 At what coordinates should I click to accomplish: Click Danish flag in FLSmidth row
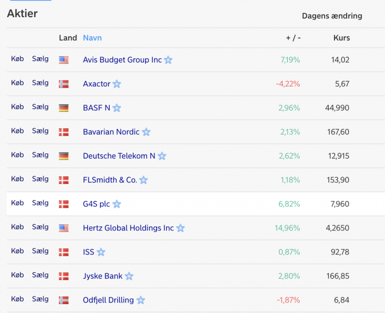[x=64, y=180]
